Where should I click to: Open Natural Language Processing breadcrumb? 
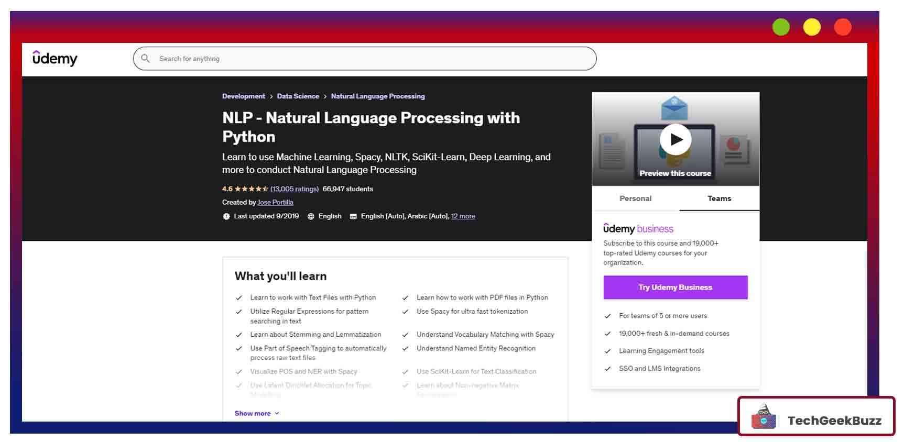click(x=377, y=96)
